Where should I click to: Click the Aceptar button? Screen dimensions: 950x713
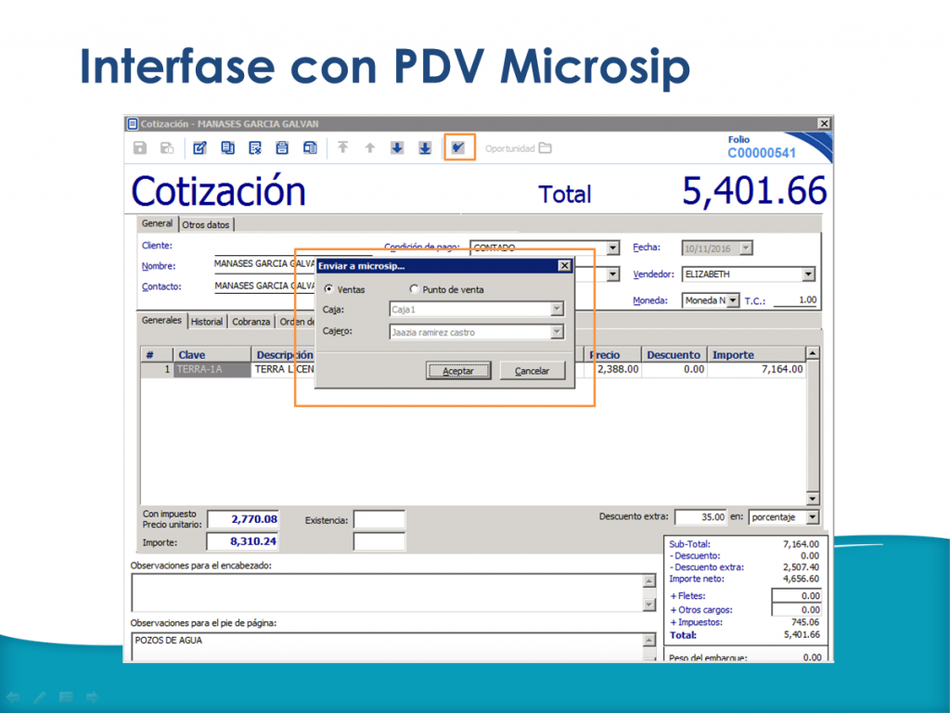tap(458, 371)
